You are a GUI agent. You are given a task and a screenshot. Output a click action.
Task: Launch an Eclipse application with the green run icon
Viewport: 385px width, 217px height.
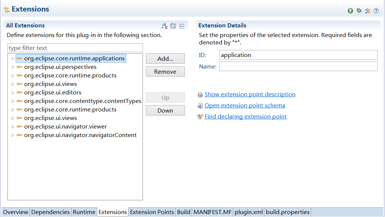tap(350, 11)
